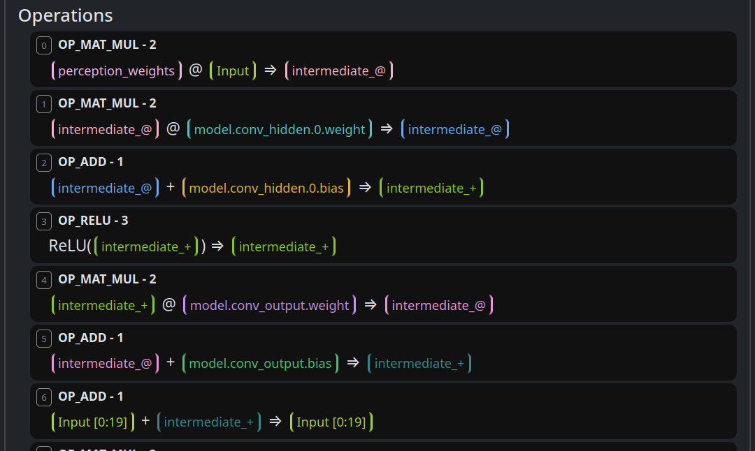Click the OP_RELU - 3 operation title
This screenshot has height=451, width=755.
pos(93,221)
